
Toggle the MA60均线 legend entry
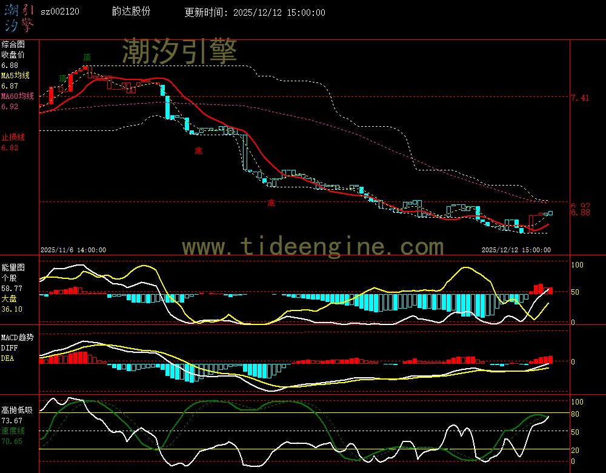pyautogui.click(x=17, y=96)
